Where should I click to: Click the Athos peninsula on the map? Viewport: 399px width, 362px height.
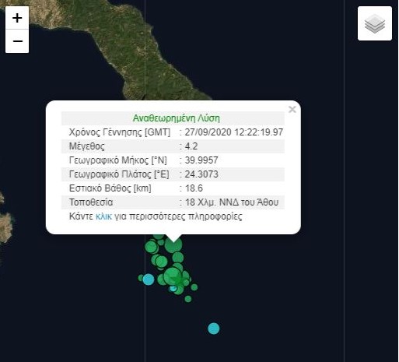click(x=145, y=52)
